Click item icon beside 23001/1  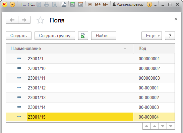(x=19, y=58)
